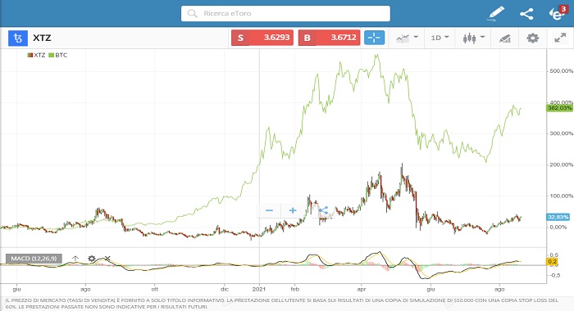The height and width of the screenshot is (311, 574).
Task: Click the dic time axis label
Action: (225, 289)
